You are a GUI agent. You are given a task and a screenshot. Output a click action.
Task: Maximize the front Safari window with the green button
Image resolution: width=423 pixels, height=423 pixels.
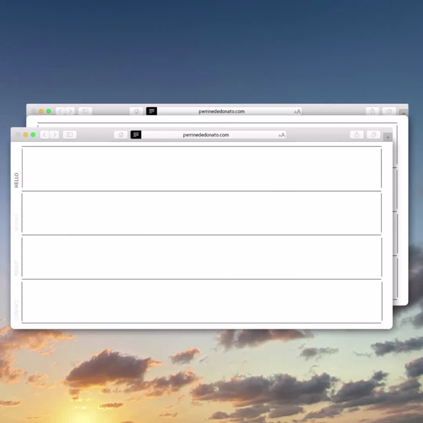pos(33,135)
